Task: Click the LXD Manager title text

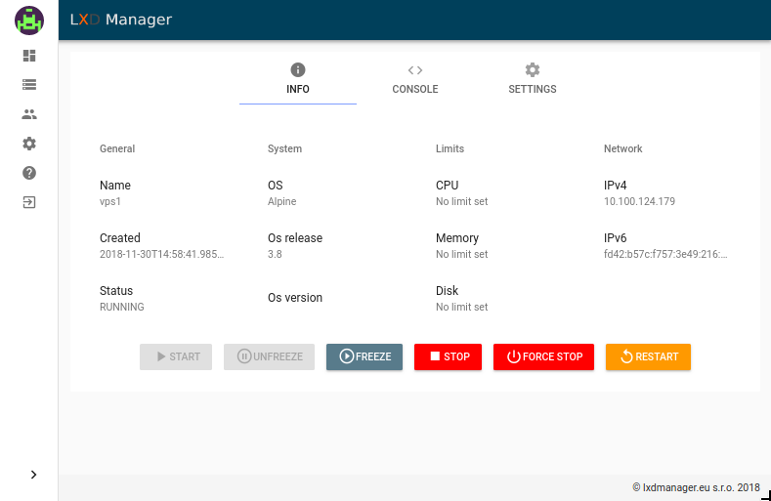Action: tap(121, 20)
